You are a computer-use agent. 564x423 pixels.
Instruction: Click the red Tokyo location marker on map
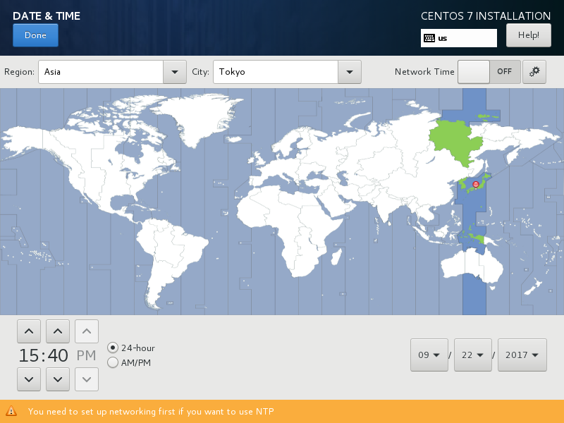pos(475,185)
